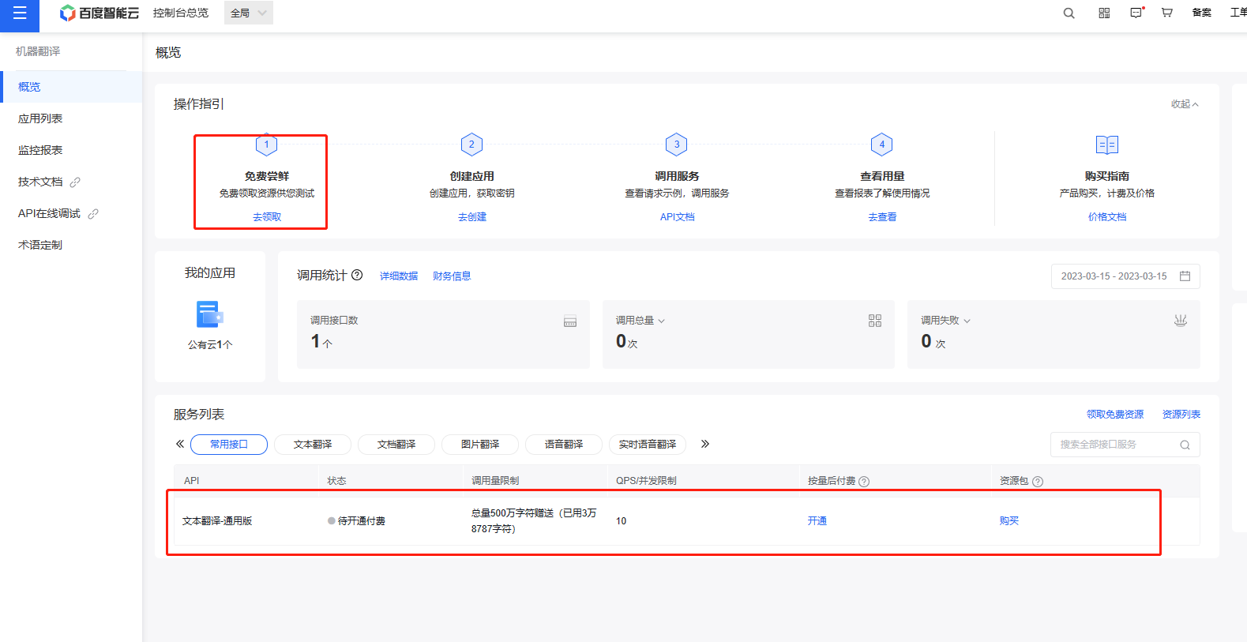Click the public cloud app icon
Screen dimensions: 1247x642
click(209, 314)
